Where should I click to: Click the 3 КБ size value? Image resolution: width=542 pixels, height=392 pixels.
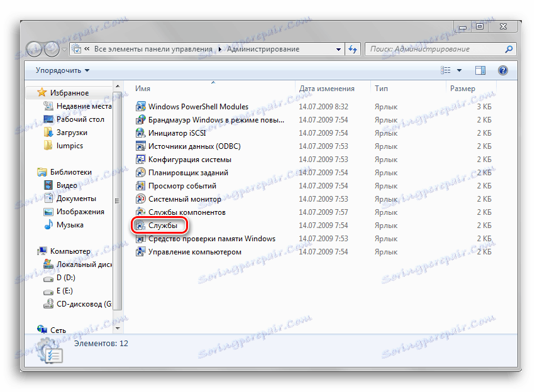coord(484,107)
